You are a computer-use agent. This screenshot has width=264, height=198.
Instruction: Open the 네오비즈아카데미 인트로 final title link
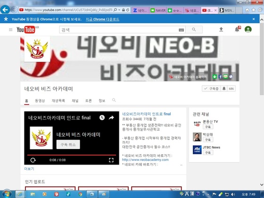point(147,114)
